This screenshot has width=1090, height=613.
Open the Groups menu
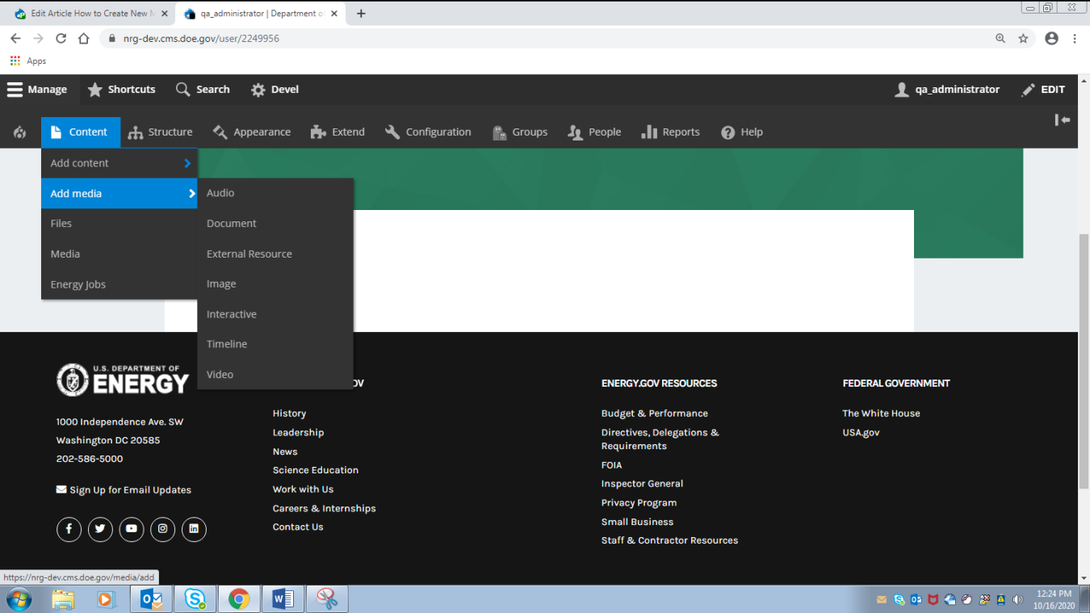tap(519, 132)
